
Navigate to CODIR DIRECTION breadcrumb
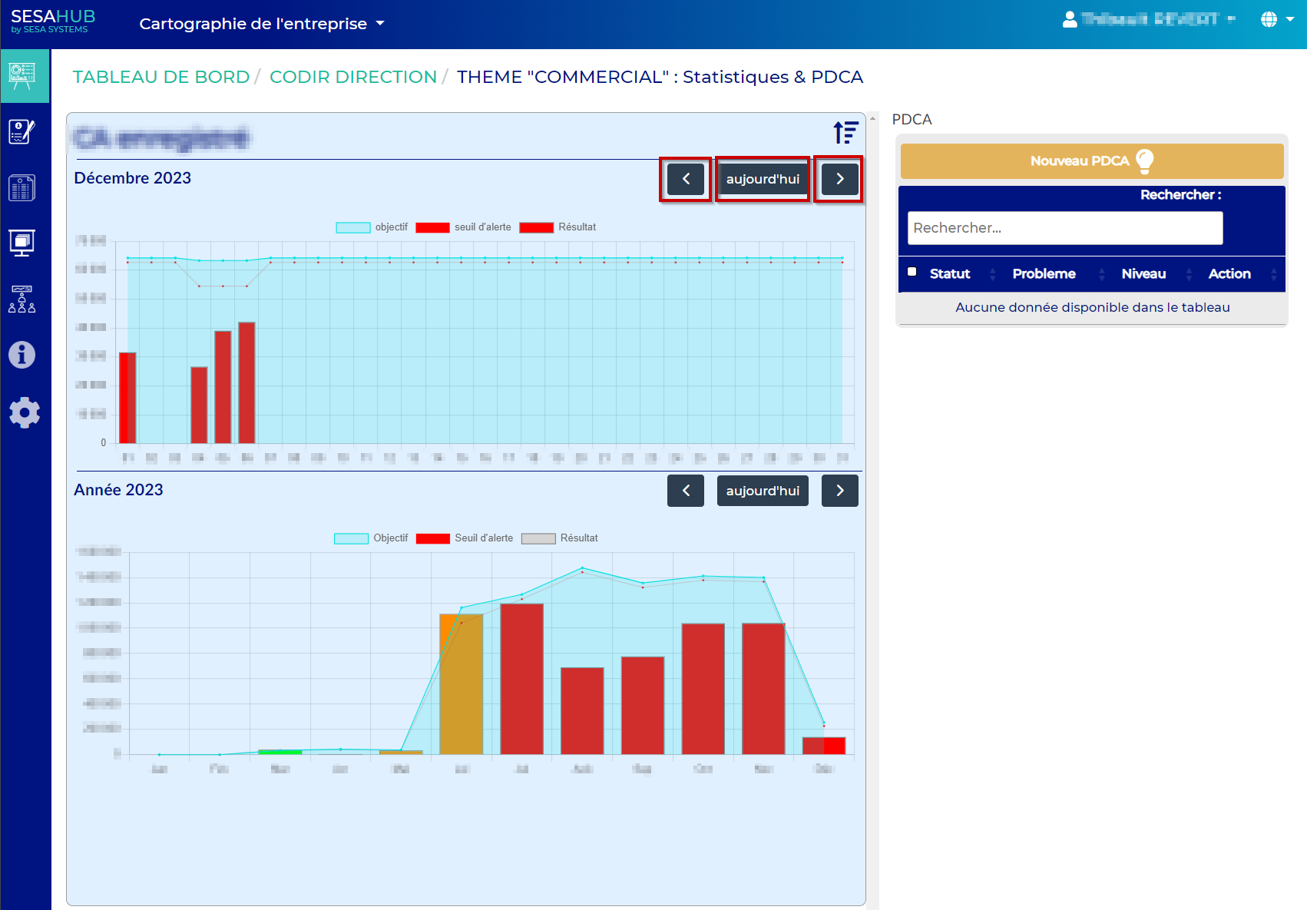pos(352,77)
